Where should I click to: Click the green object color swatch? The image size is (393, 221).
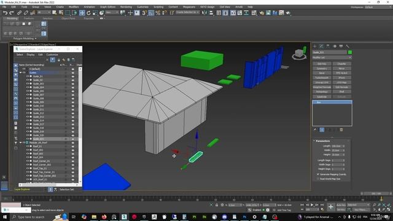coord(350,52)
